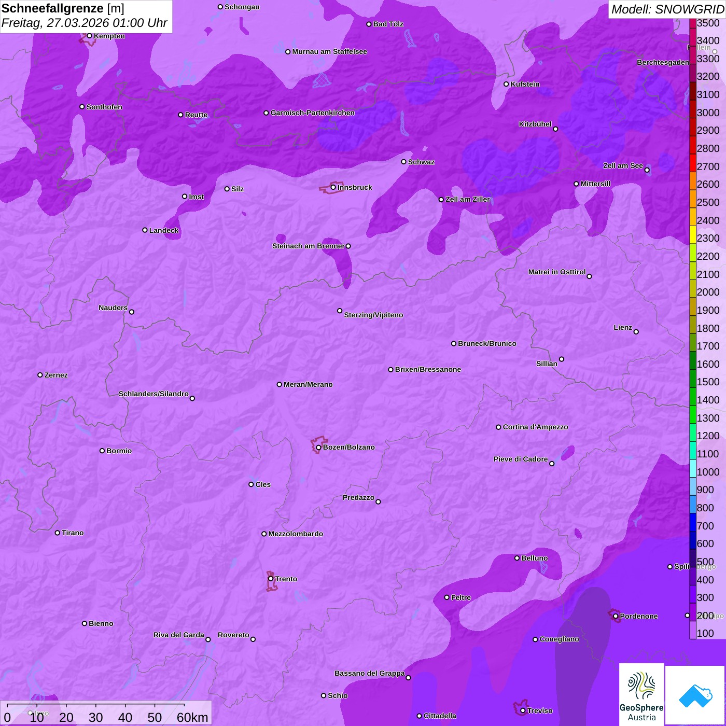Click the Innsbruck city marker dot
This screenshot has height=726, width=726.
(x=333, y=187)
